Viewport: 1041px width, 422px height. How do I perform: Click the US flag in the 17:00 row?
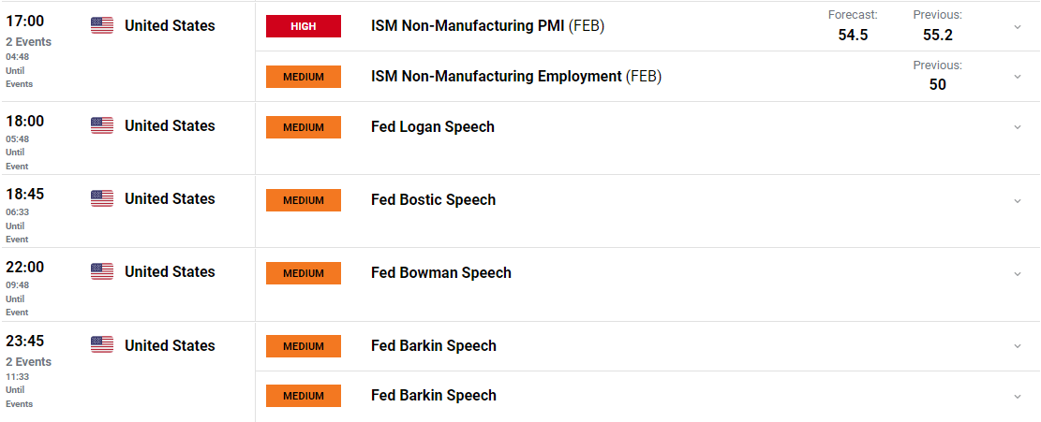(102, 26)
